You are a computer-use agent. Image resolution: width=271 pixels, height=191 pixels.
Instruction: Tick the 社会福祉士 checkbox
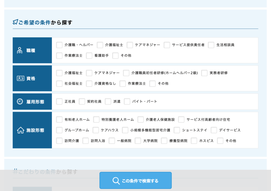pyautogui.click(x=59, y=84)
